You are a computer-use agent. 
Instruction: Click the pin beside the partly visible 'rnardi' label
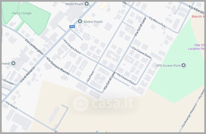[13, 63]
